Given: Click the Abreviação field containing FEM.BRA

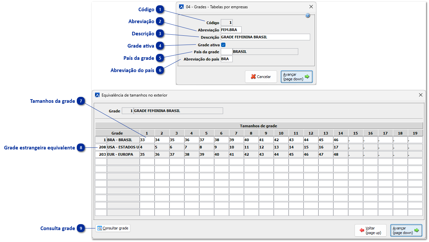Looking at the screenshot, I should [x=231, y=30].
